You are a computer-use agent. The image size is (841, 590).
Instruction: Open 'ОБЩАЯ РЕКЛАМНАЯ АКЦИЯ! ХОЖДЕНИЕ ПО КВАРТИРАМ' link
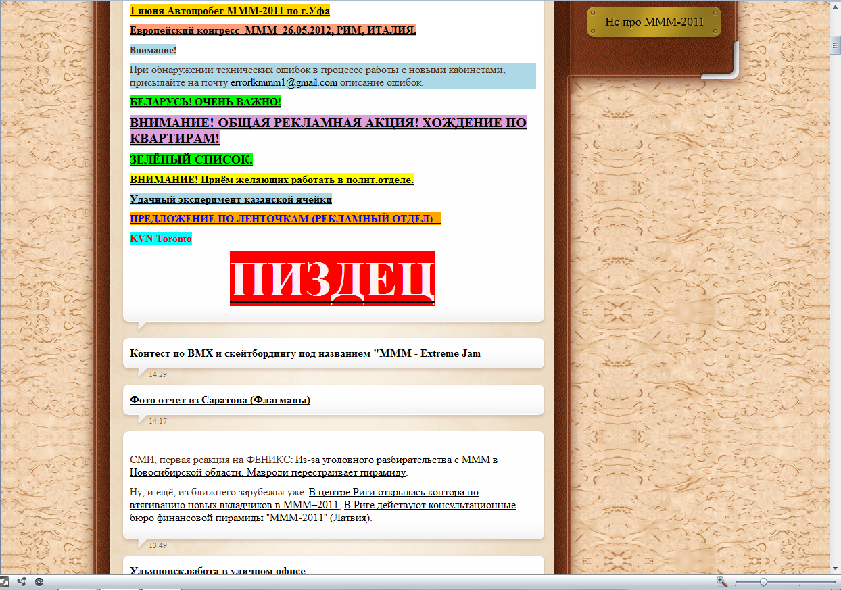tap(328, 130)
